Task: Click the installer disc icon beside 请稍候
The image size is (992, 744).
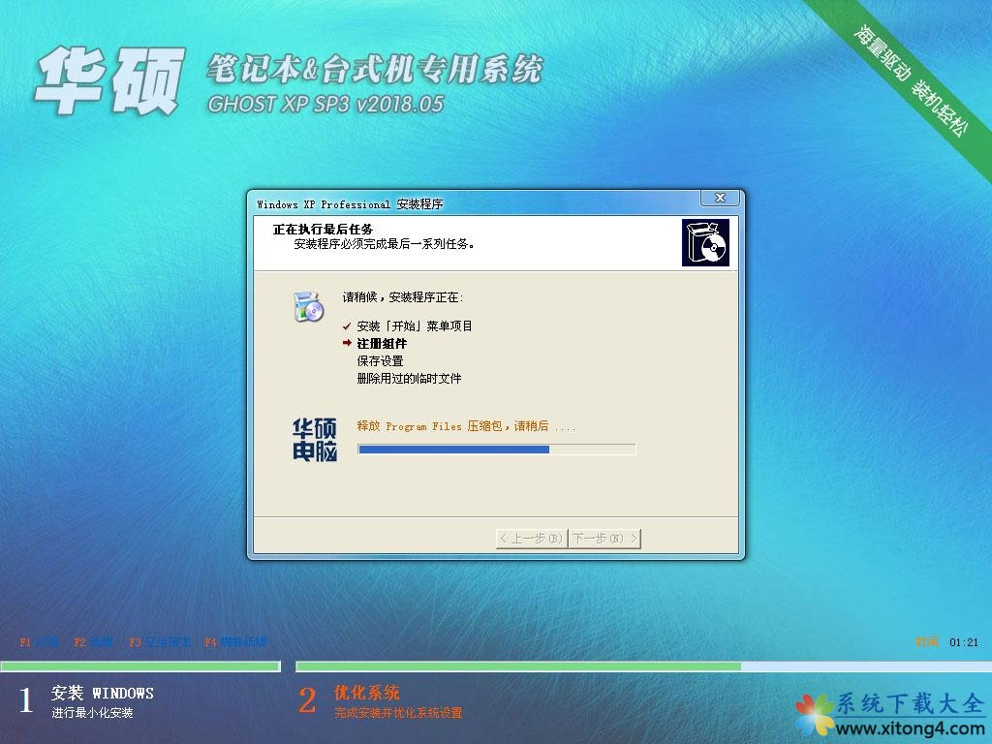Action: point(307,305)
